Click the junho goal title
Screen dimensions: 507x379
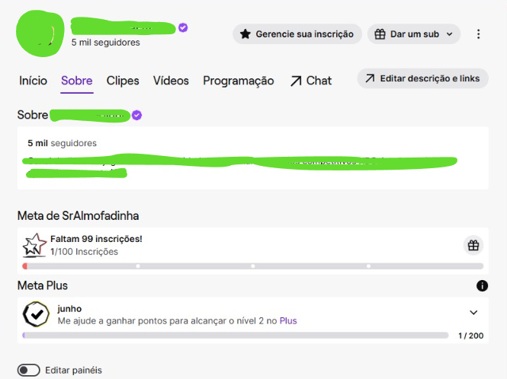tap(69, 309)
